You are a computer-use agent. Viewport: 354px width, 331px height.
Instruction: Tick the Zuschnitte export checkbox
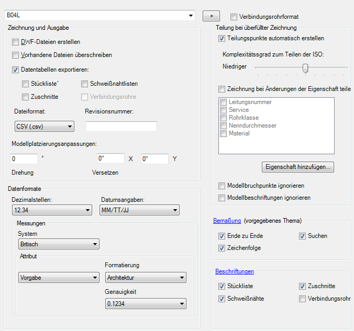[26, 97]
